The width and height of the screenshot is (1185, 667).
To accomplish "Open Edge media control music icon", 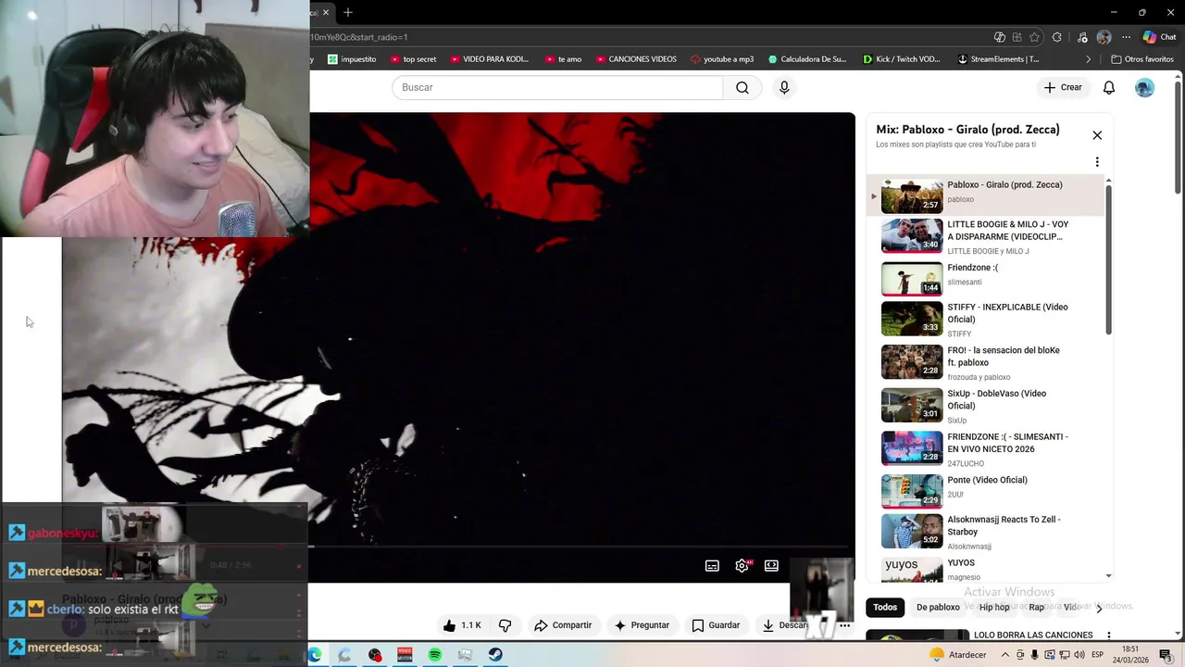I will coord(1083,37).
